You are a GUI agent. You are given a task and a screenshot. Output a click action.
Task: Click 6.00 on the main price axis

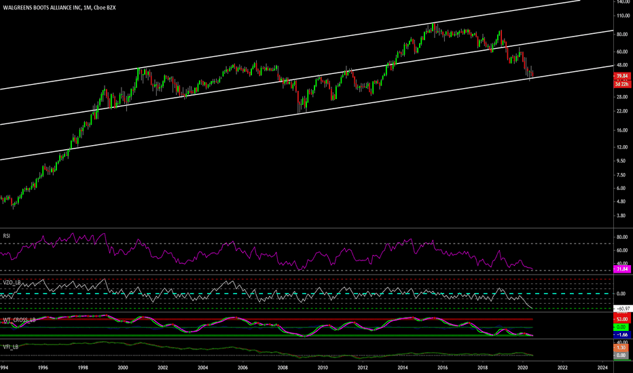[621, 189]
